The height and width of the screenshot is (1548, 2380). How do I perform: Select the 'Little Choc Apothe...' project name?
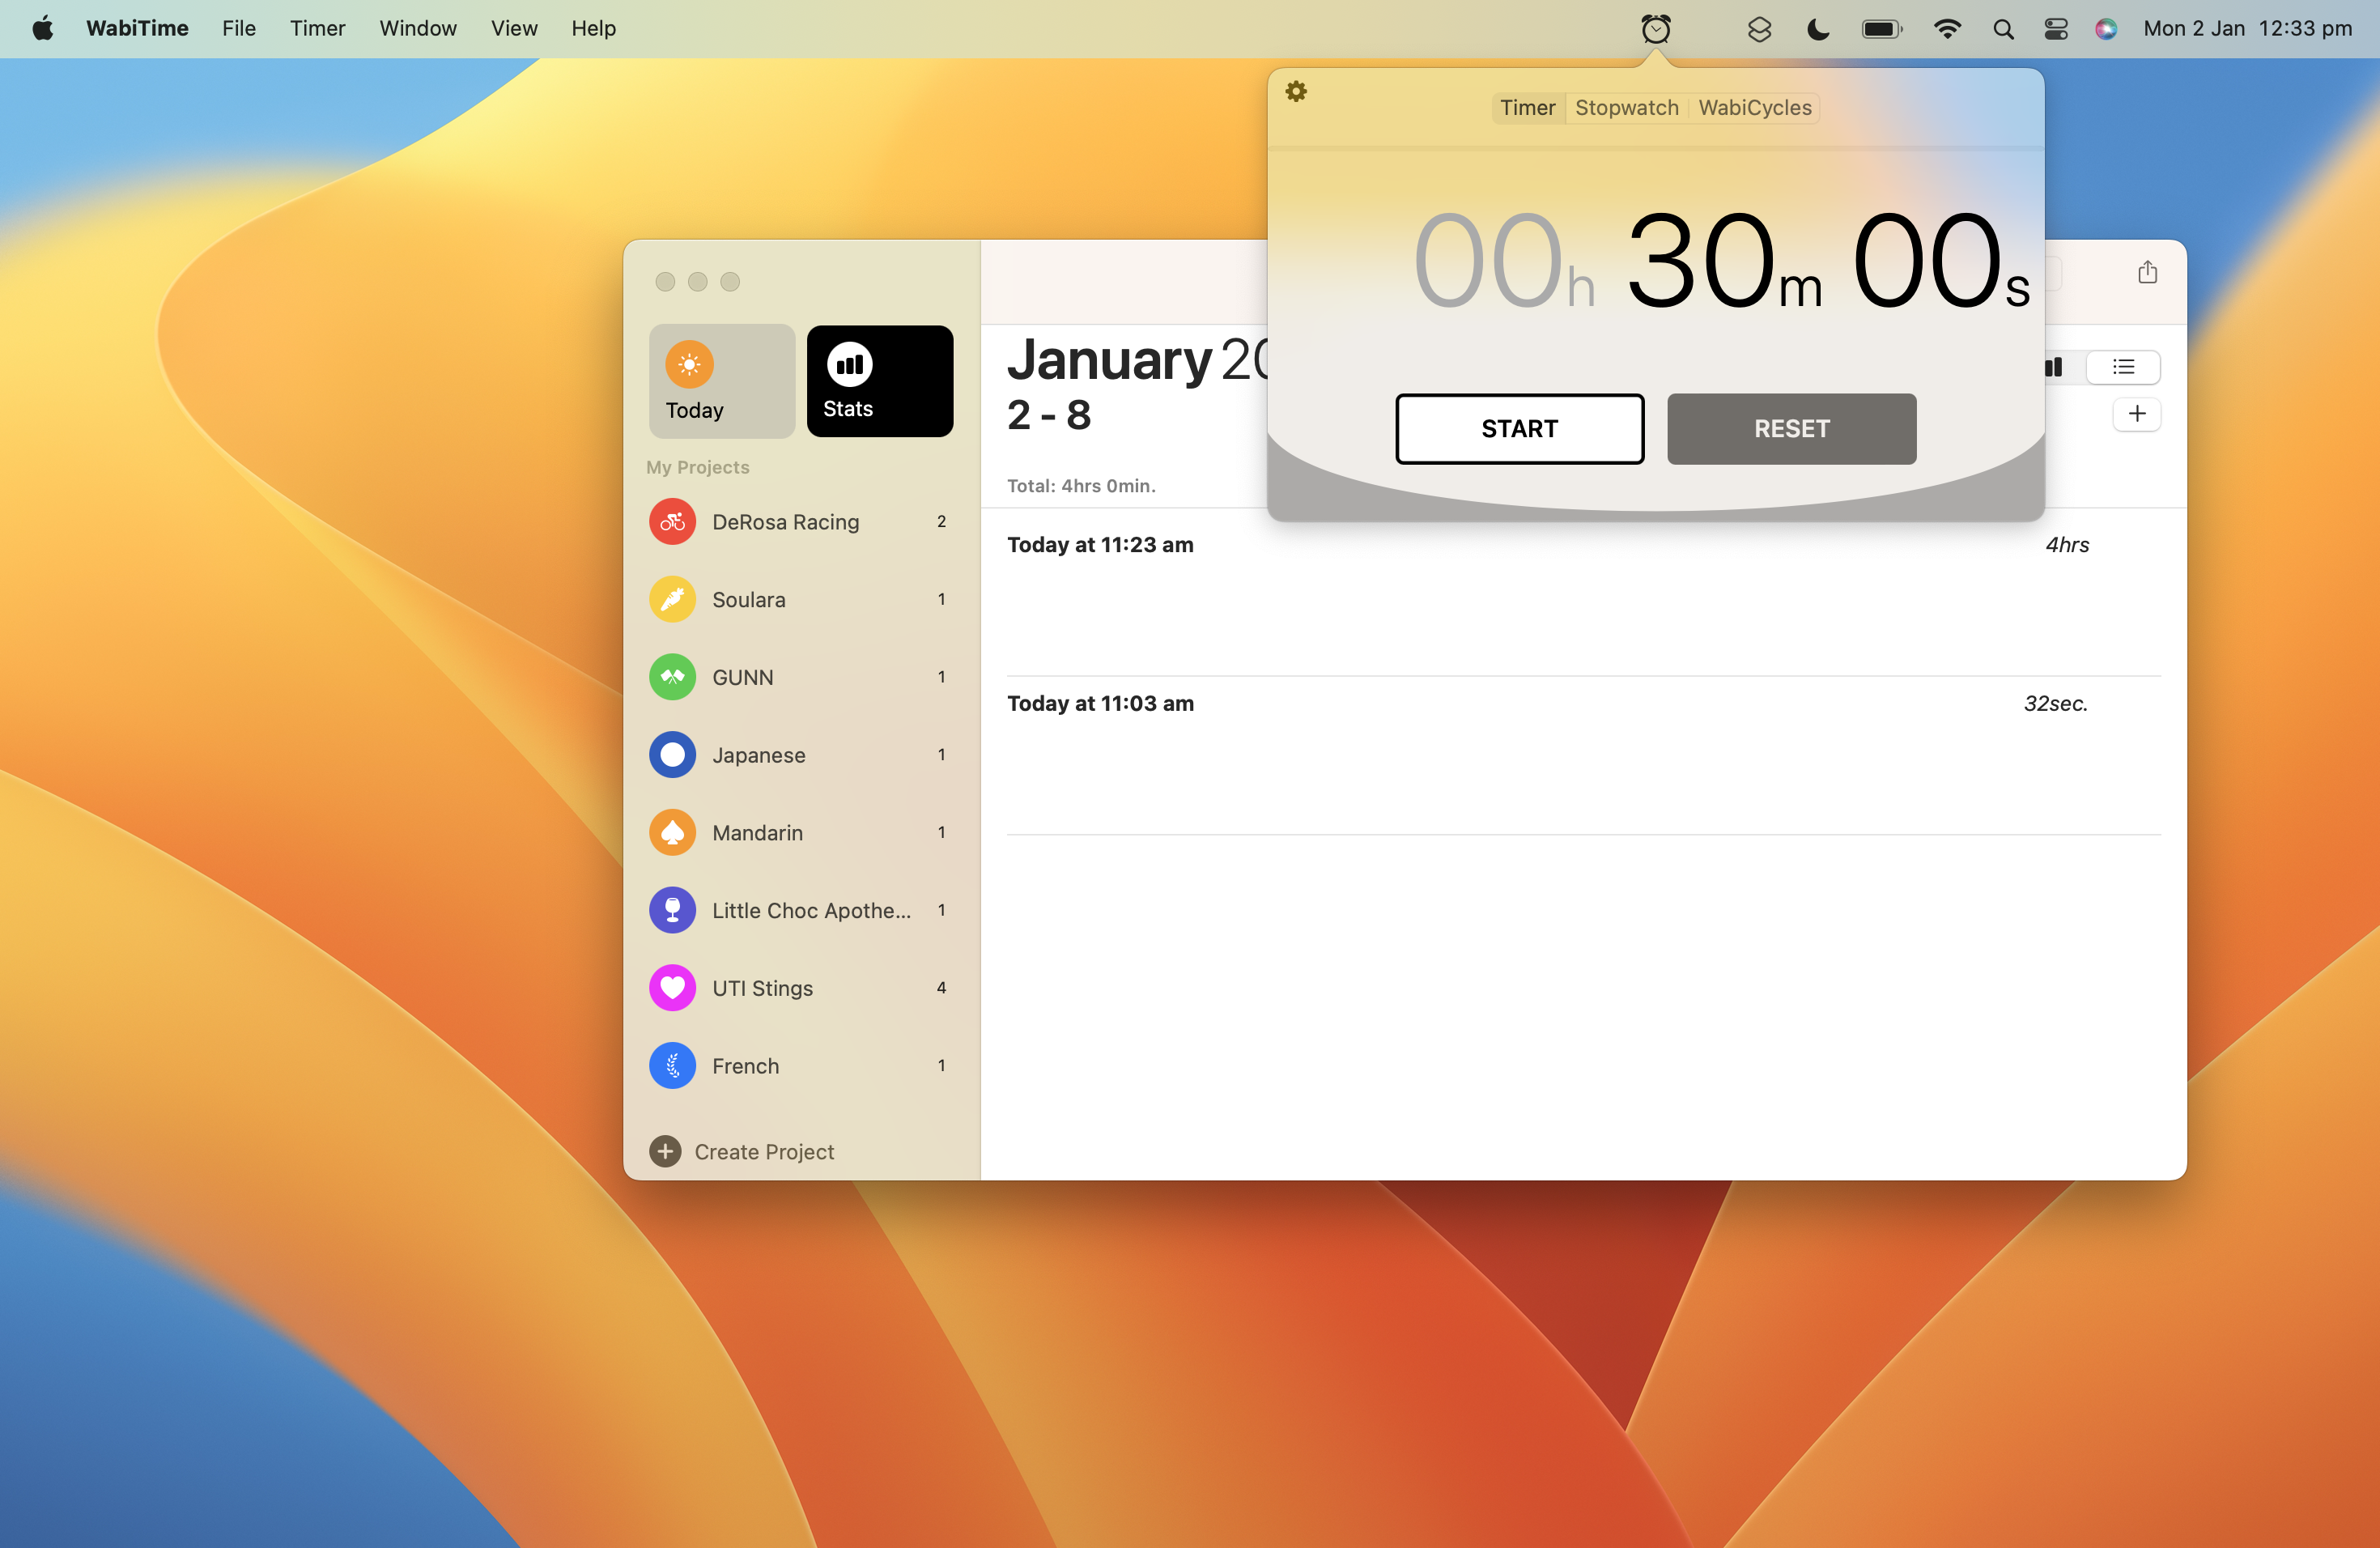[x=811, y=911]
